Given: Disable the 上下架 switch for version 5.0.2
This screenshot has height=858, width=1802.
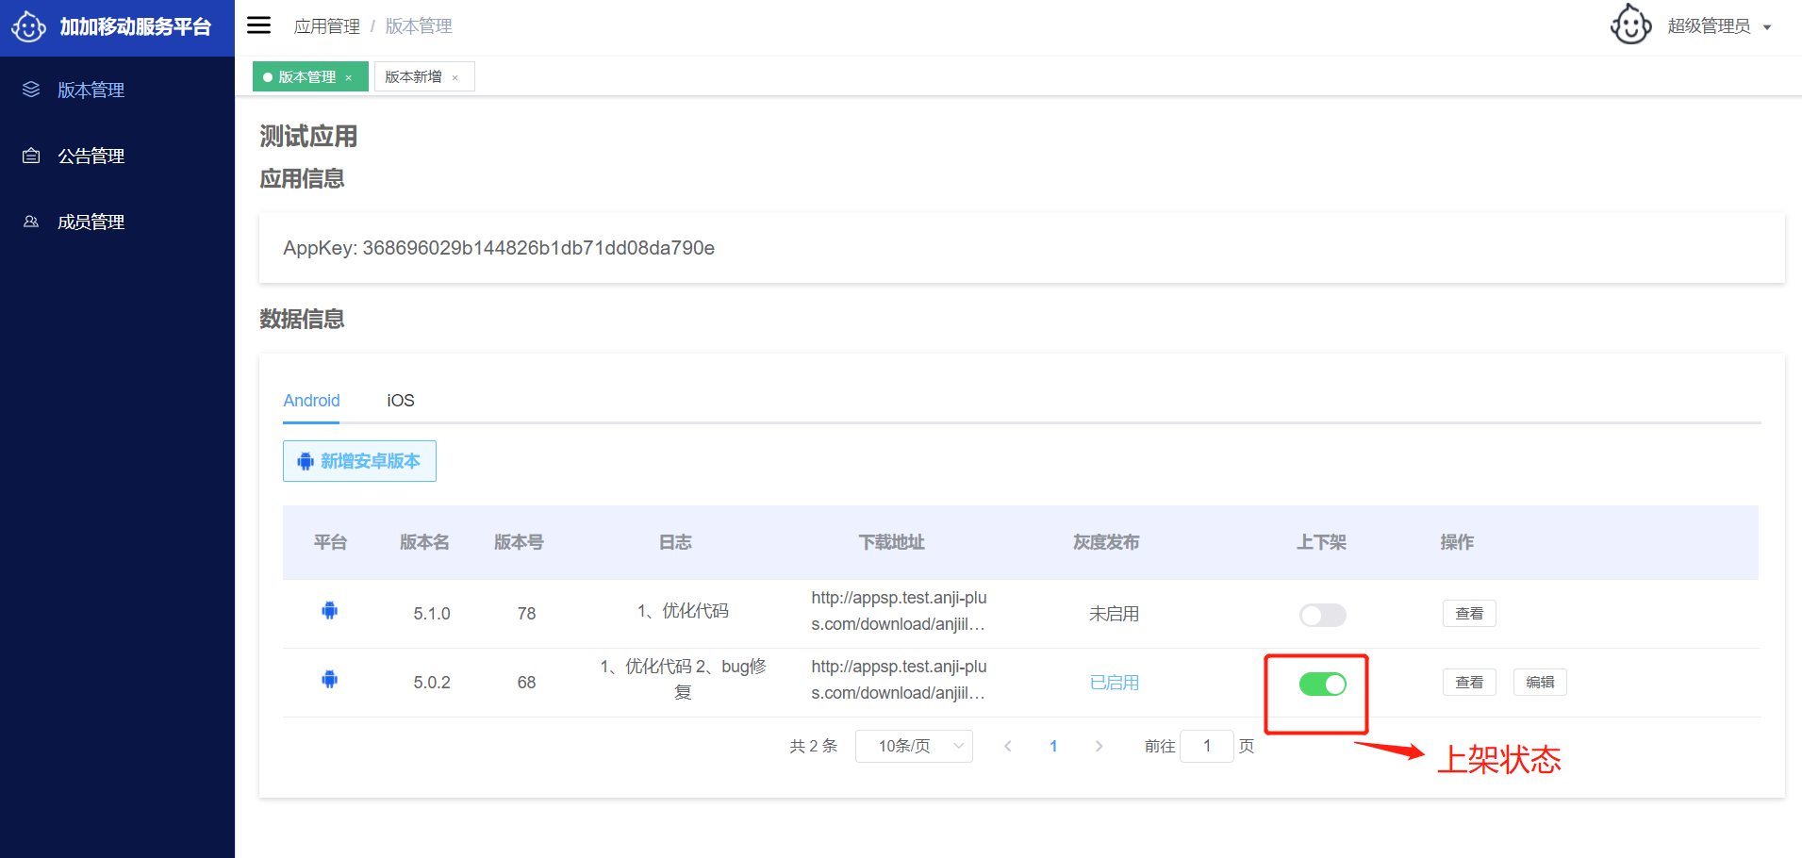Looking at the screenshot, I should (x=1322, y=685).
